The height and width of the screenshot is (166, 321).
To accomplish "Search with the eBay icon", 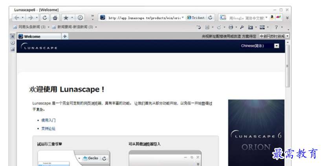I will click(279, 17).
